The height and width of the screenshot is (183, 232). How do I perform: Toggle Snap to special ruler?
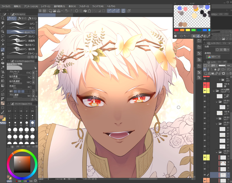pyautogui.click(x=114, y=11)
